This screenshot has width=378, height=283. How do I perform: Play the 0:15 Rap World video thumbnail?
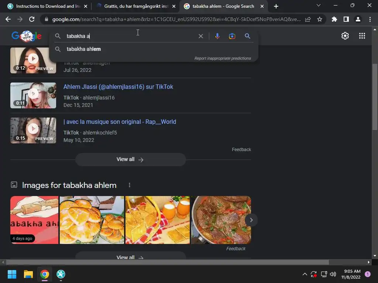click(x=33, y=130)
